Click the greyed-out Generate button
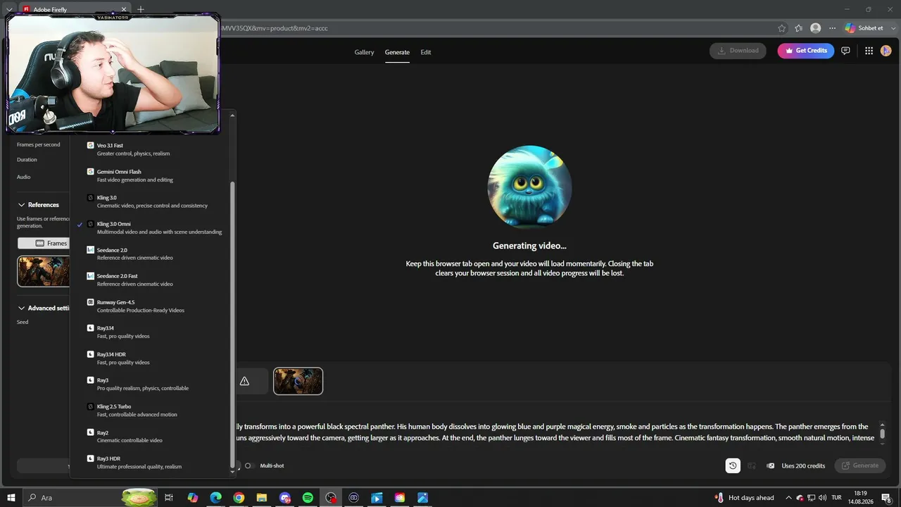Screen dimensions: 901x507 859,465
